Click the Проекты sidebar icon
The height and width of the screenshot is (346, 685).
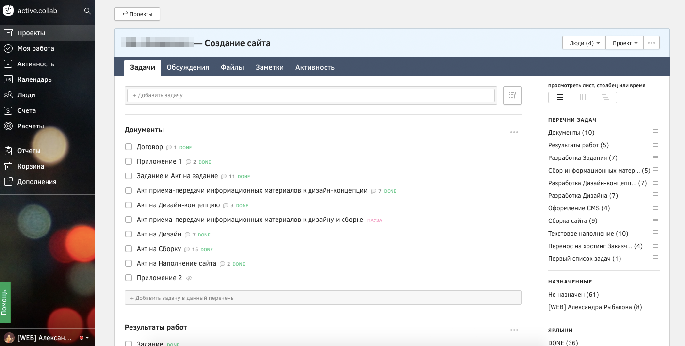[8, 33]
